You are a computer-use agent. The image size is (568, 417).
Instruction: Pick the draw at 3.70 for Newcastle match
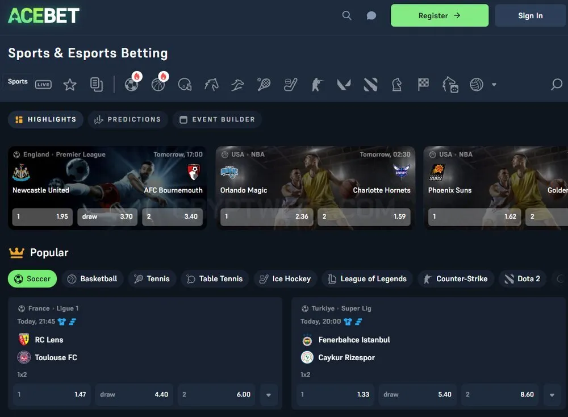107,216
